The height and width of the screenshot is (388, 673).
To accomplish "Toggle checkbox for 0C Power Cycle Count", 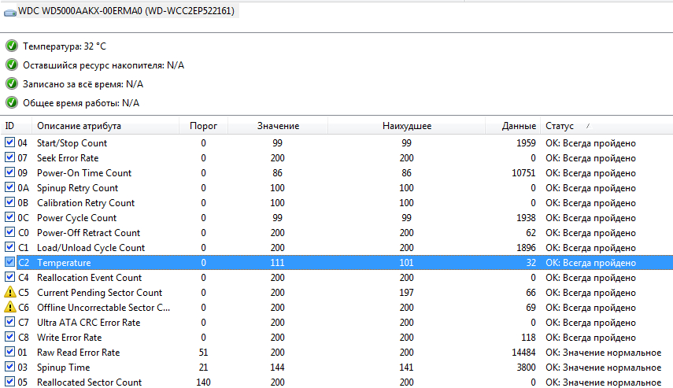I will pos(9,217).
